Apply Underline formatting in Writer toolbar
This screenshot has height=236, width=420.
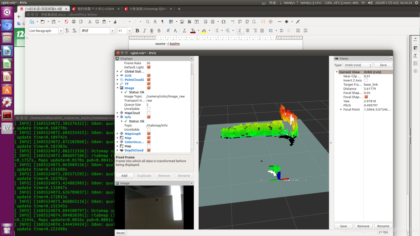click(x=152, y=31)
